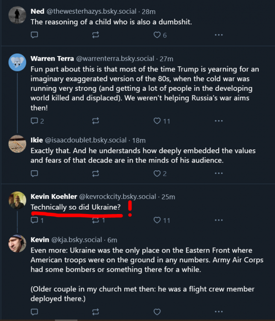Open Ikie's avatar picture
This screenshot has width=275, height=321.
[x=18, y=144]
